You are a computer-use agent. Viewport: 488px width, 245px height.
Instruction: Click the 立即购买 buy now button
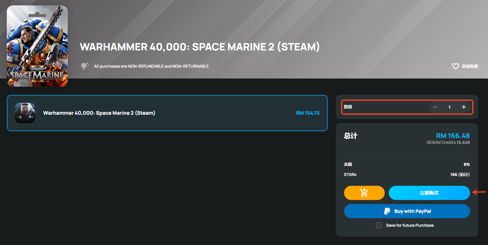pos(429,193)
